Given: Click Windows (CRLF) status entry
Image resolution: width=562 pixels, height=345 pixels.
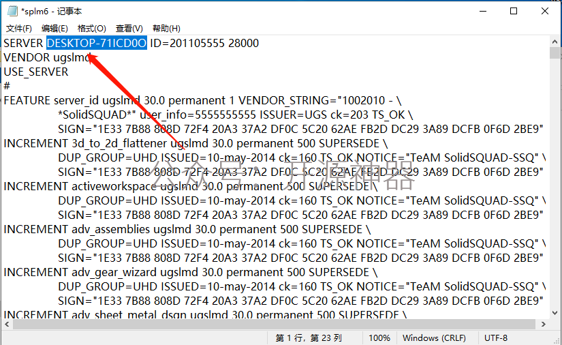Looking at the screenshot, I should (x=434, y=337).
